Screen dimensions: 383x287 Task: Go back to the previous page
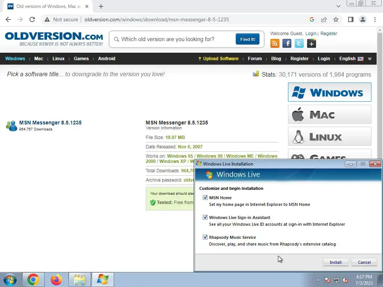tap(8, 19)
